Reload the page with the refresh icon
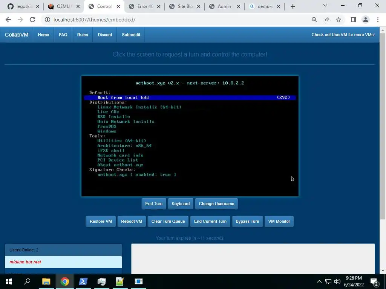Viewport: 386px width, 289px height. [x=32, y=20]
